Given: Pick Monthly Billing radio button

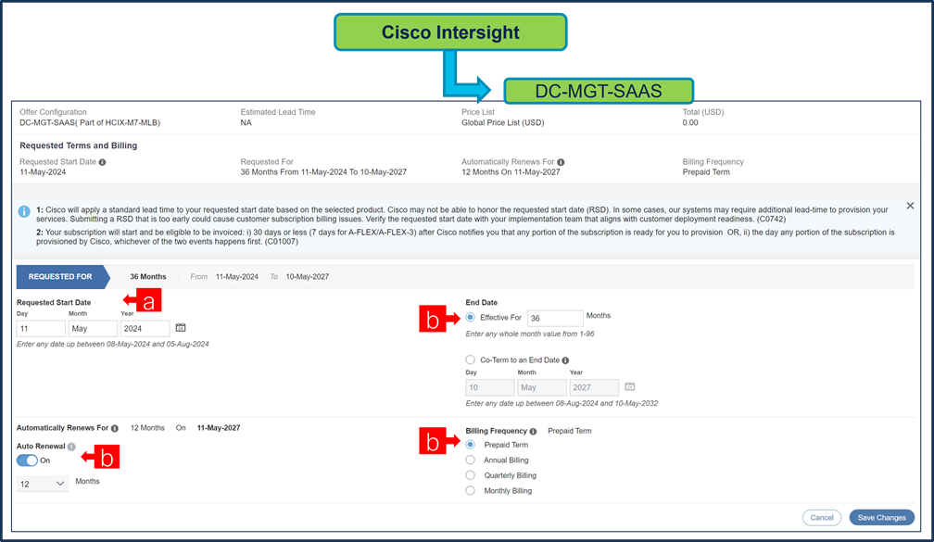Looking at the screenshot, I should point(471,491).
